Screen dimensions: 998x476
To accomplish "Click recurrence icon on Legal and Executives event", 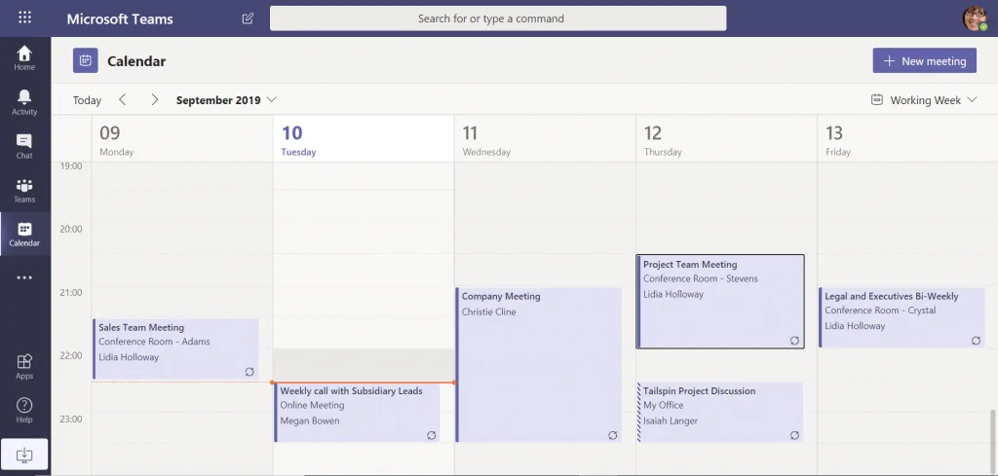I will click(x=976, y=341).
